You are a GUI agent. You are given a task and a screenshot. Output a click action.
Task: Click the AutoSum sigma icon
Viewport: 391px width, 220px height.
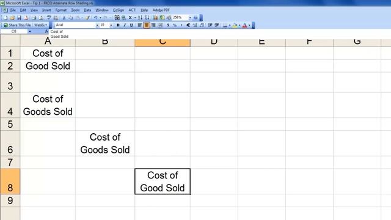click(x=130, y=18)
